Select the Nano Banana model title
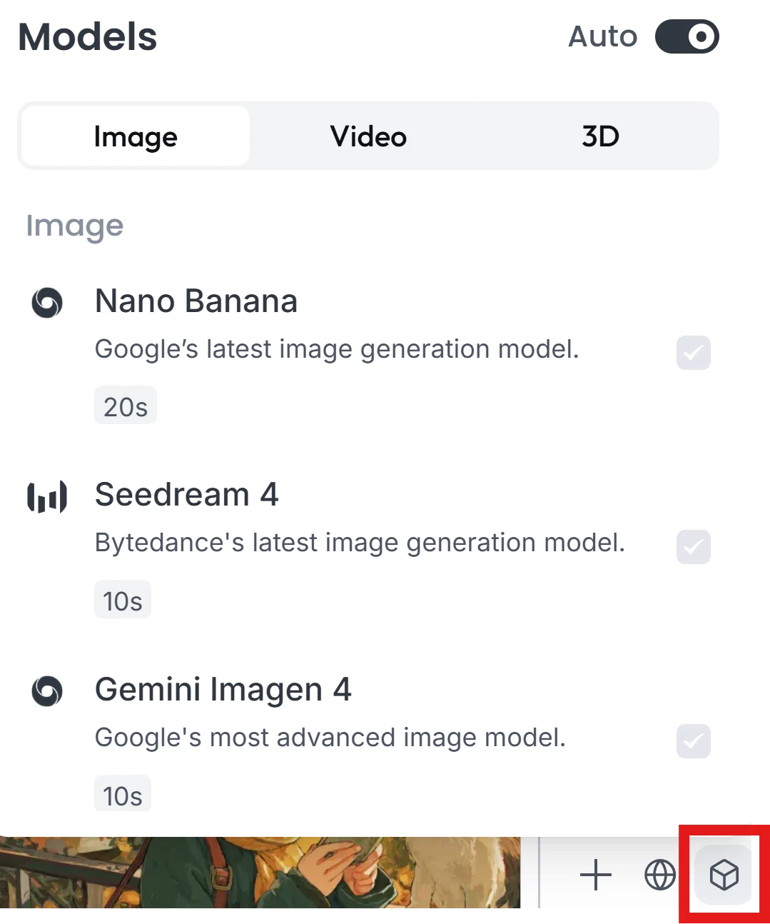 point(196,301)
